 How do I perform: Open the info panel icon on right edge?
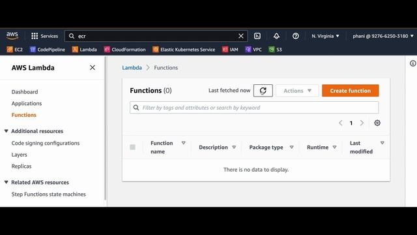[x=412, y=63]
